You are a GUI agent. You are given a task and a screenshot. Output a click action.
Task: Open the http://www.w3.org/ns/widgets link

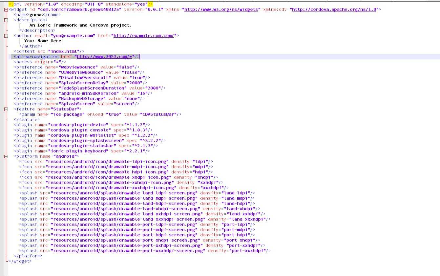[221, 10]
